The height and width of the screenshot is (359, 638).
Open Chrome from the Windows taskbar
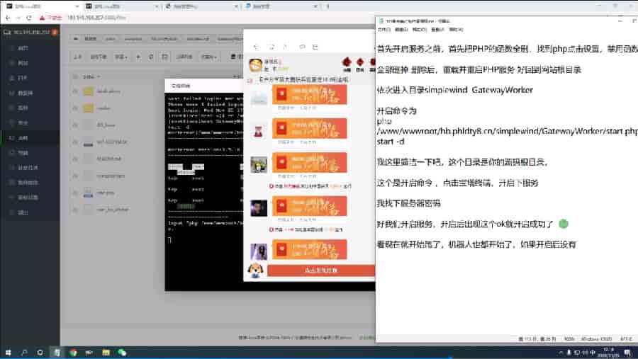73,351
